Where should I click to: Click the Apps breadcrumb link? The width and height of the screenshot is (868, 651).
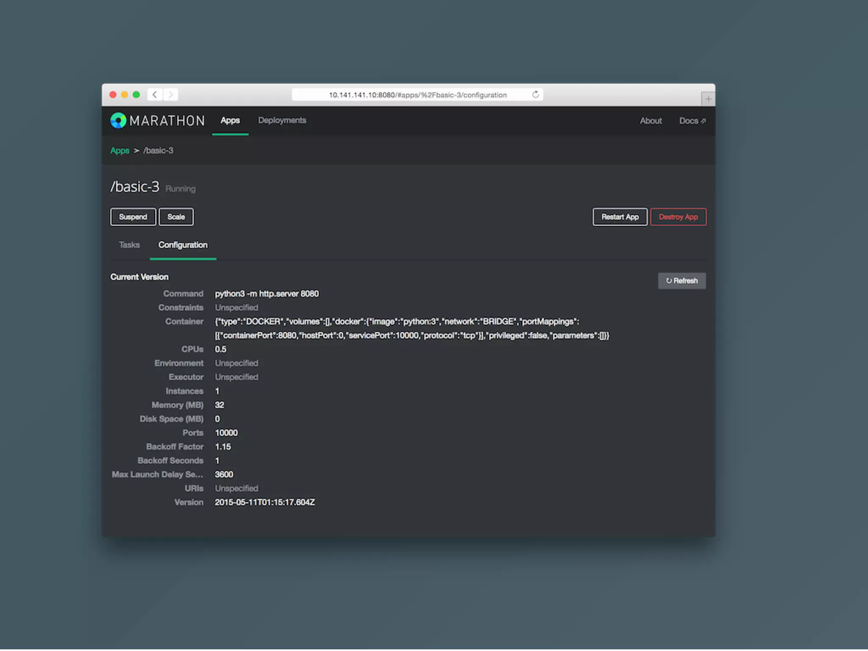coord(120,151)
